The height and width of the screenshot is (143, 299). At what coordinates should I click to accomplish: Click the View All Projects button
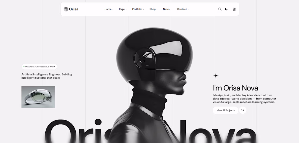click(x=225, y=110)
